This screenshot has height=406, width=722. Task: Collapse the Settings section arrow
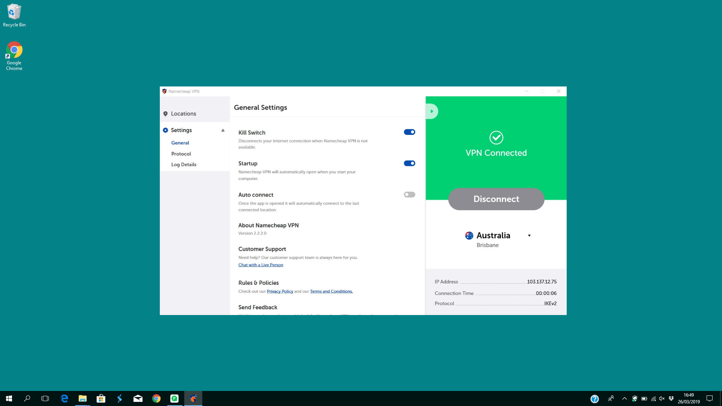click(x=223, y=130)
